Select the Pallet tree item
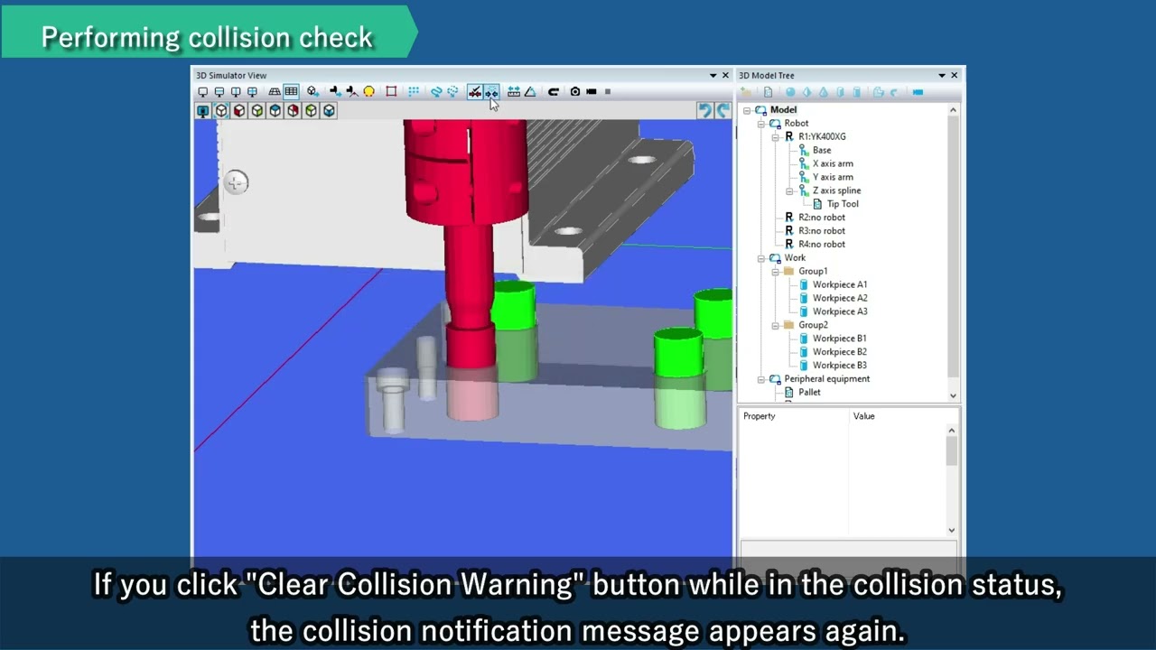Image resolution: width=1156 pixels, height=650 pixels. pyautogui.click(x=809, y=393)
